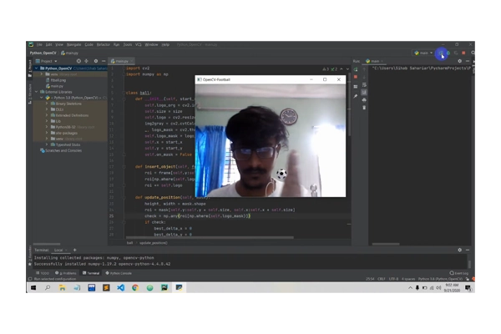Open the Refactor menu

103,44
